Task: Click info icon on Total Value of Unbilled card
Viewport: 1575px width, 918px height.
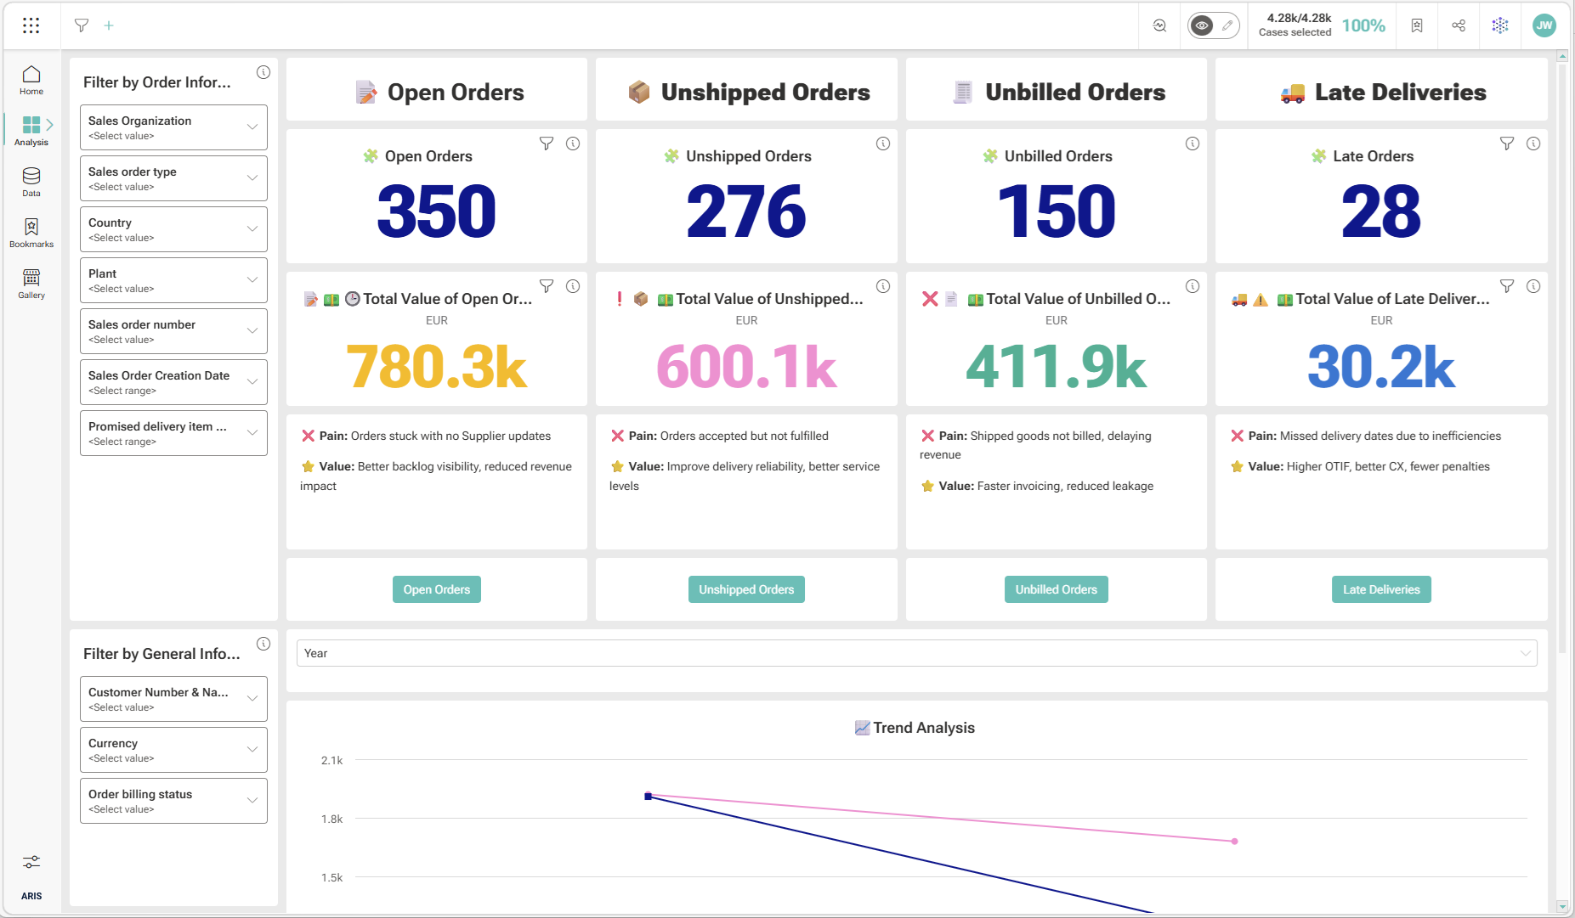Action: (x=1193, y=286)
